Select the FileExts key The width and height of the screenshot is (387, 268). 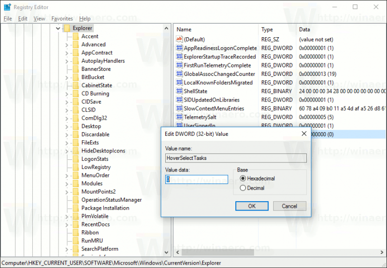coord(90,143)
